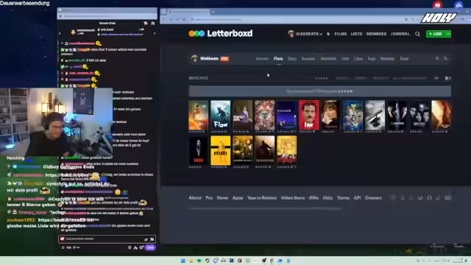Open the LISTS navigation menu
This screenshot has height=265, width=471.
coord(356,34)
